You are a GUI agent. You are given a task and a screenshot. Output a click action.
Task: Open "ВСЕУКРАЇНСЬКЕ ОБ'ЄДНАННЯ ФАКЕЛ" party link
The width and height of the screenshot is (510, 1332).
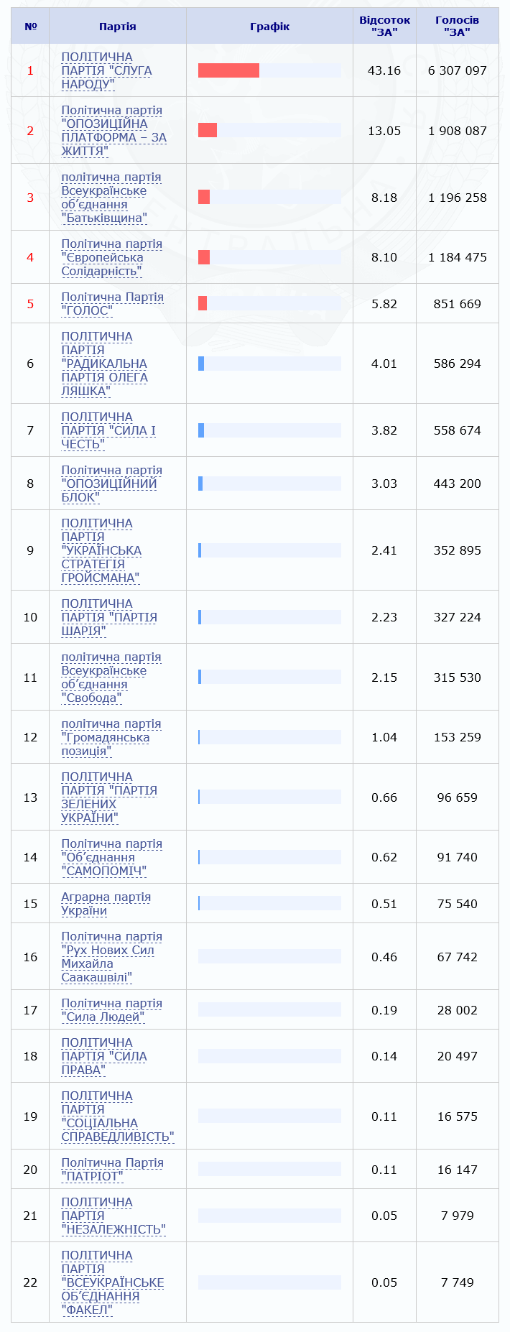[x=112, y=1282]
